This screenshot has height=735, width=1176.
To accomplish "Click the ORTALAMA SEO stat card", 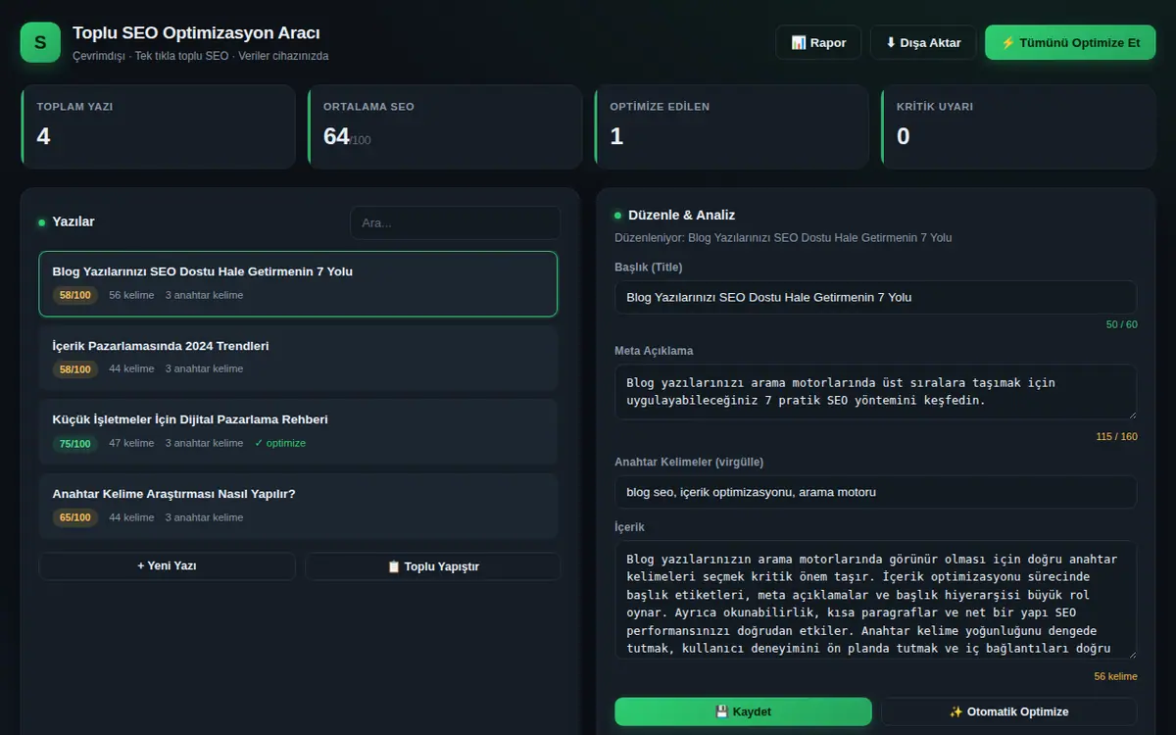I will pos(444,126).
